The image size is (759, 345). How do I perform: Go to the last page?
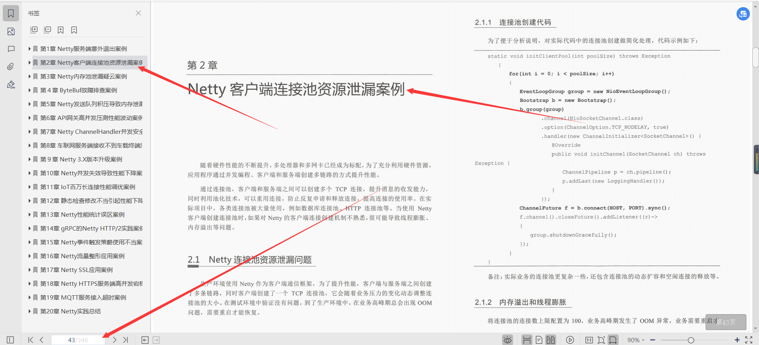click(126, 340)
